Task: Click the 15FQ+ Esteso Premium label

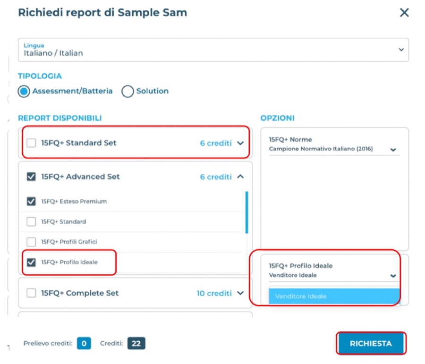Action: pos(74,202)
